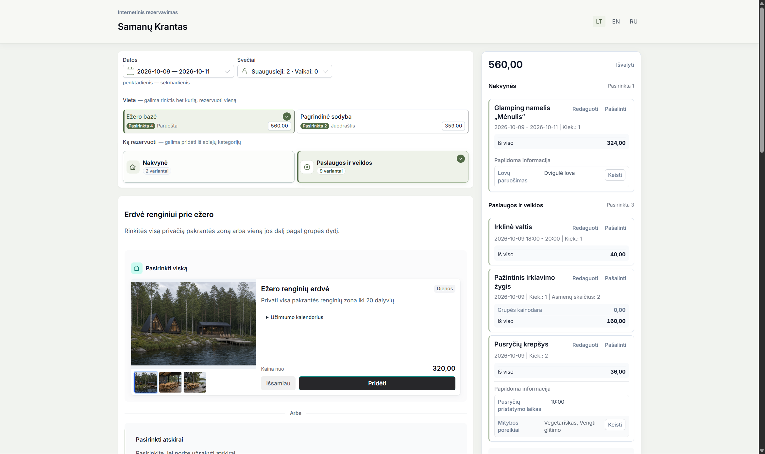Click the house icon beside Pasirinkti viską
The image size is (765, 454).
pyautogui.click(x=137, y=268)
